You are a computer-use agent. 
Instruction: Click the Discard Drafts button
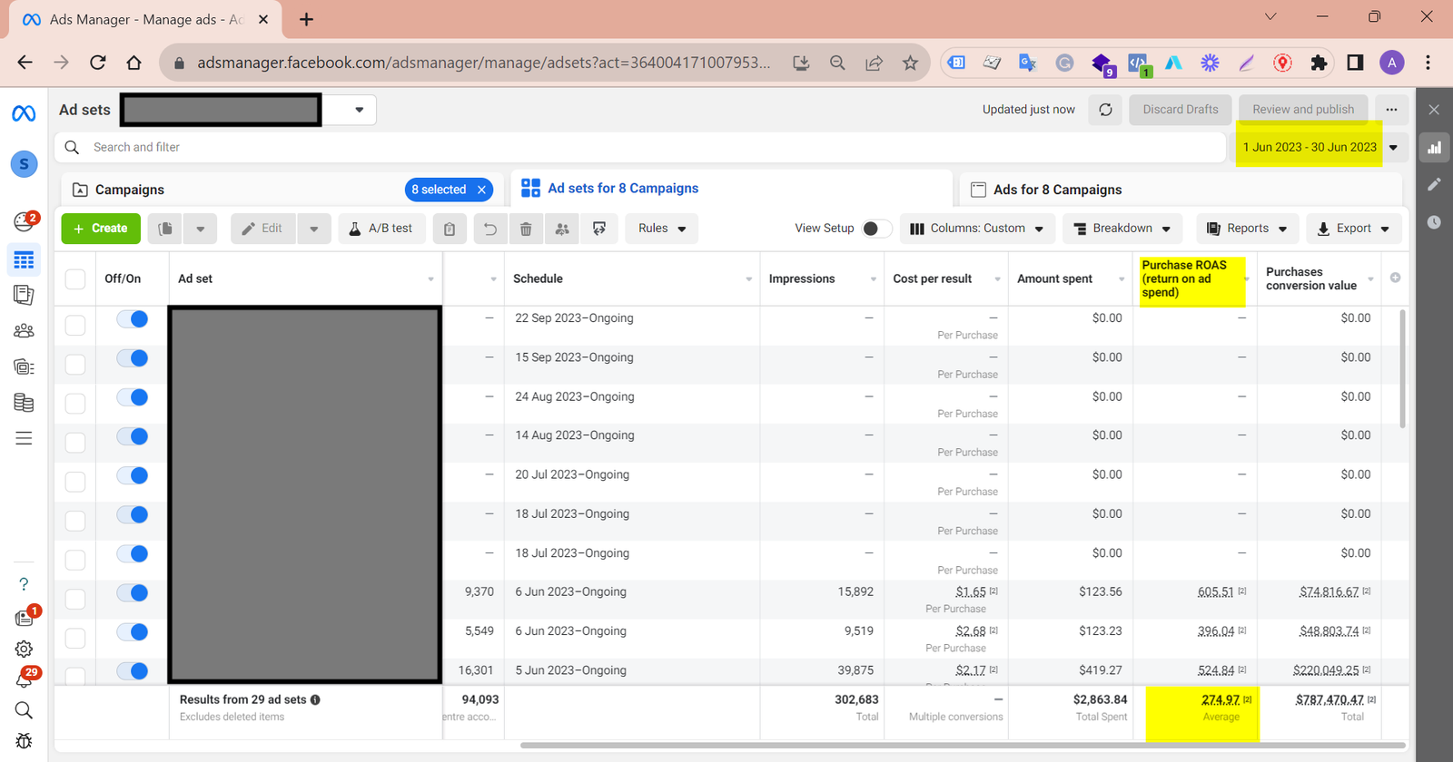pyautogui.click(x=1181, y=110)
